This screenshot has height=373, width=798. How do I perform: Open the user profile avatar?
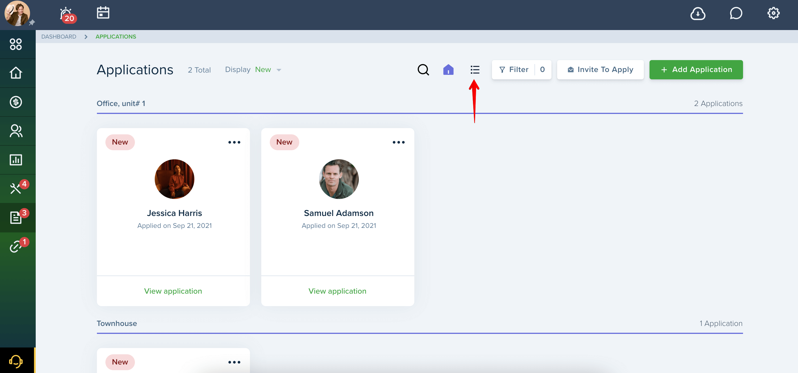[x=17, y=14]
